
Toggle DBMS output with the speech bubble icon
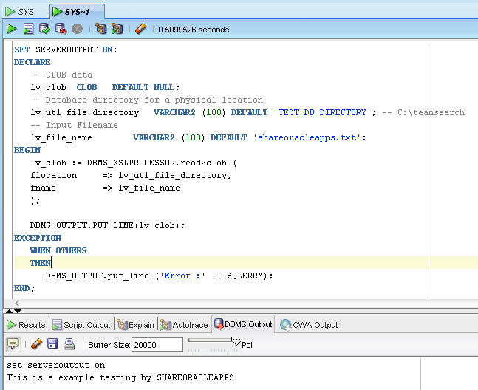[13, 344]
